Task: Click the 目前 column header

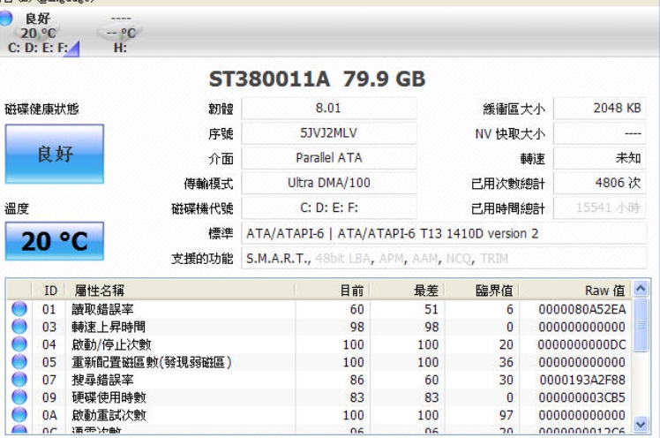Action: click(x=332, y=291)
